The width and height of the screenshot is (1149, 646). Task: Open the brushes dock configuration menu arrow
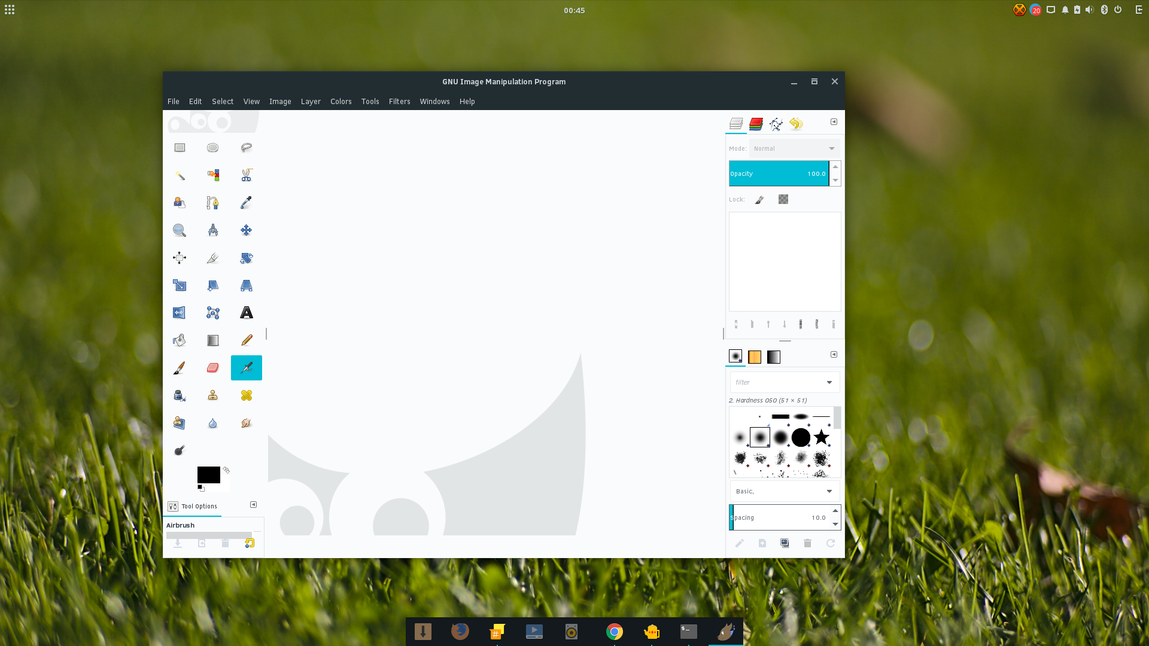(x=834, y=355)
